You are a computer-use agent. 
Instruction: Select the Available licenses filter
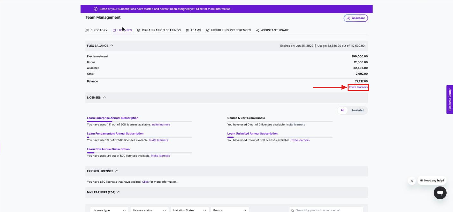pos(358,110)
